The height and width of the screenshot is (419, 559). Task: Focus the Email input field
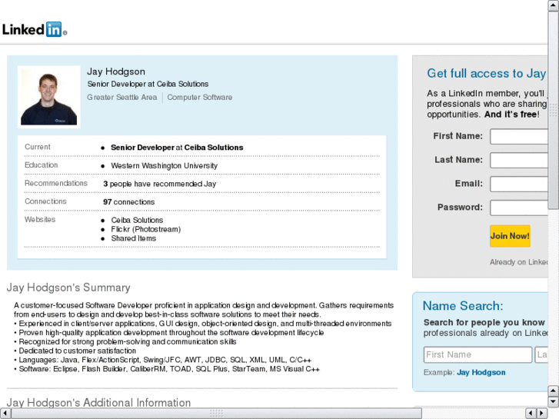(x=519, y=184)
